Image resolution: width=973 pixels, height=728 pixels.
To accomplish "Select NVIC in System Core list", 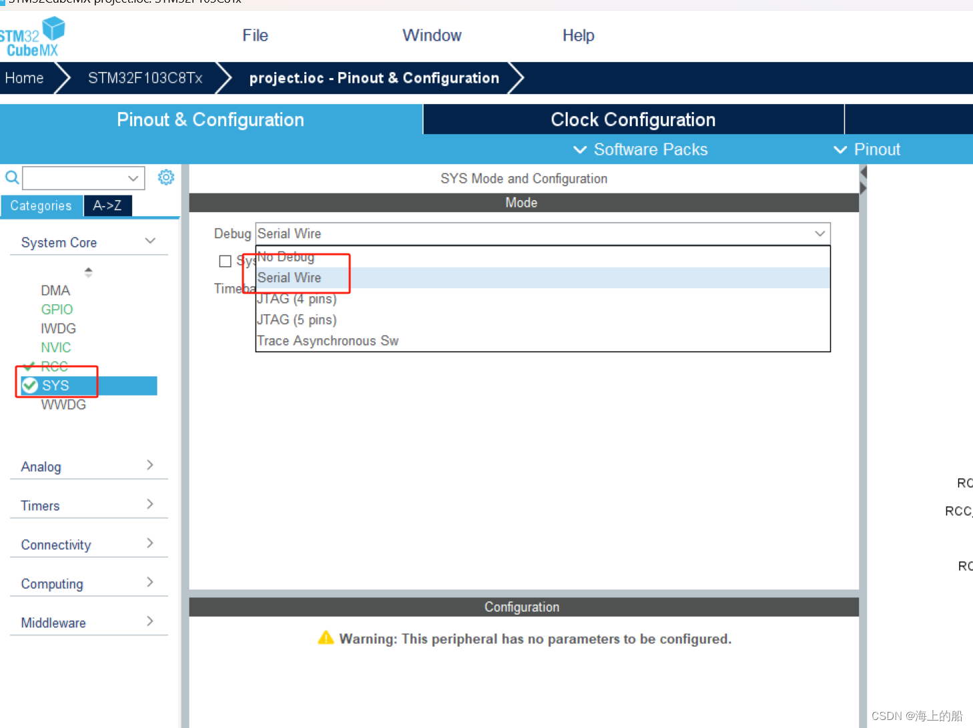I will [56, 348].
